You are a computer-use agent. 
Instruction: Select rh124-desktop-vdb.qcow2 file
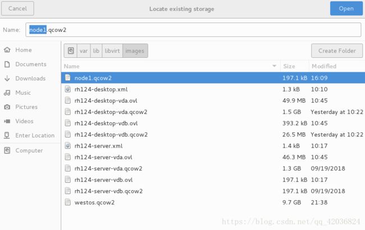[x=213, y=135]
